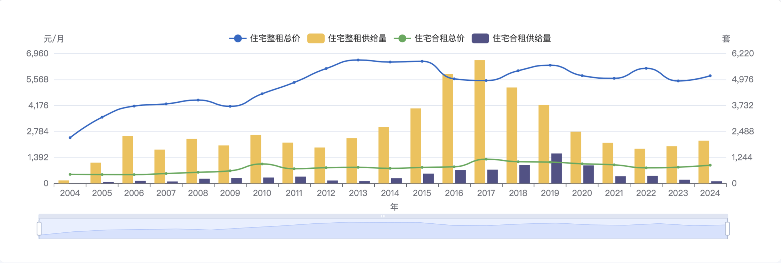Click the yellow bar for 2006
This screenshot has width=781, height=263.
click(128, 160)
